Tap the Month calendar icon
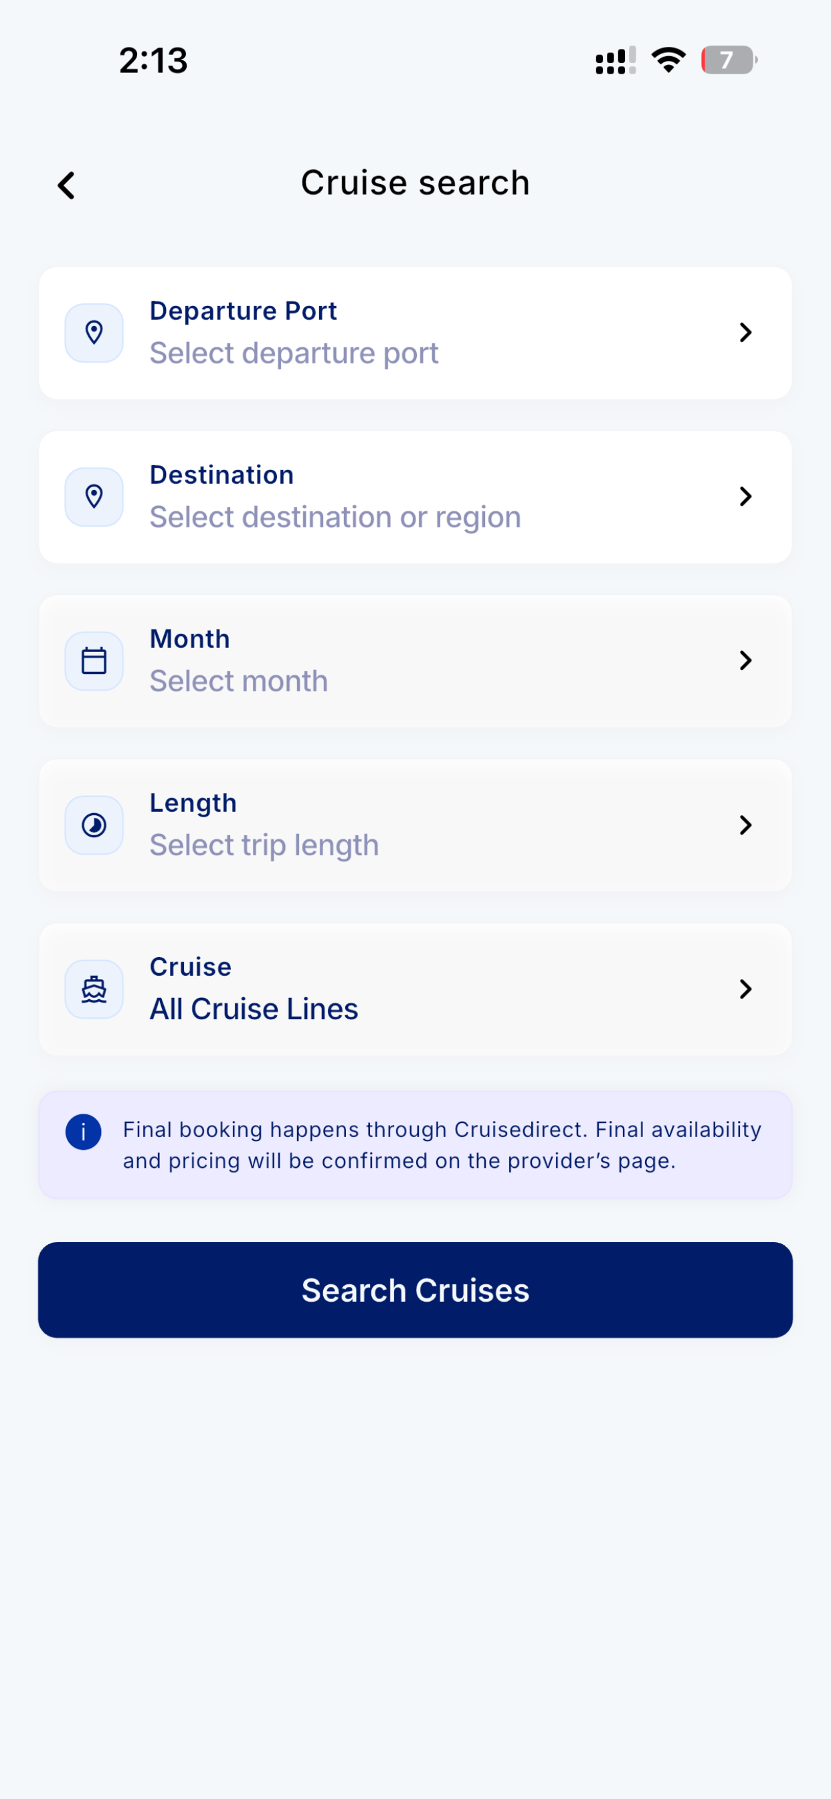Screen dimensions: 831x1799 pos(94,661)
